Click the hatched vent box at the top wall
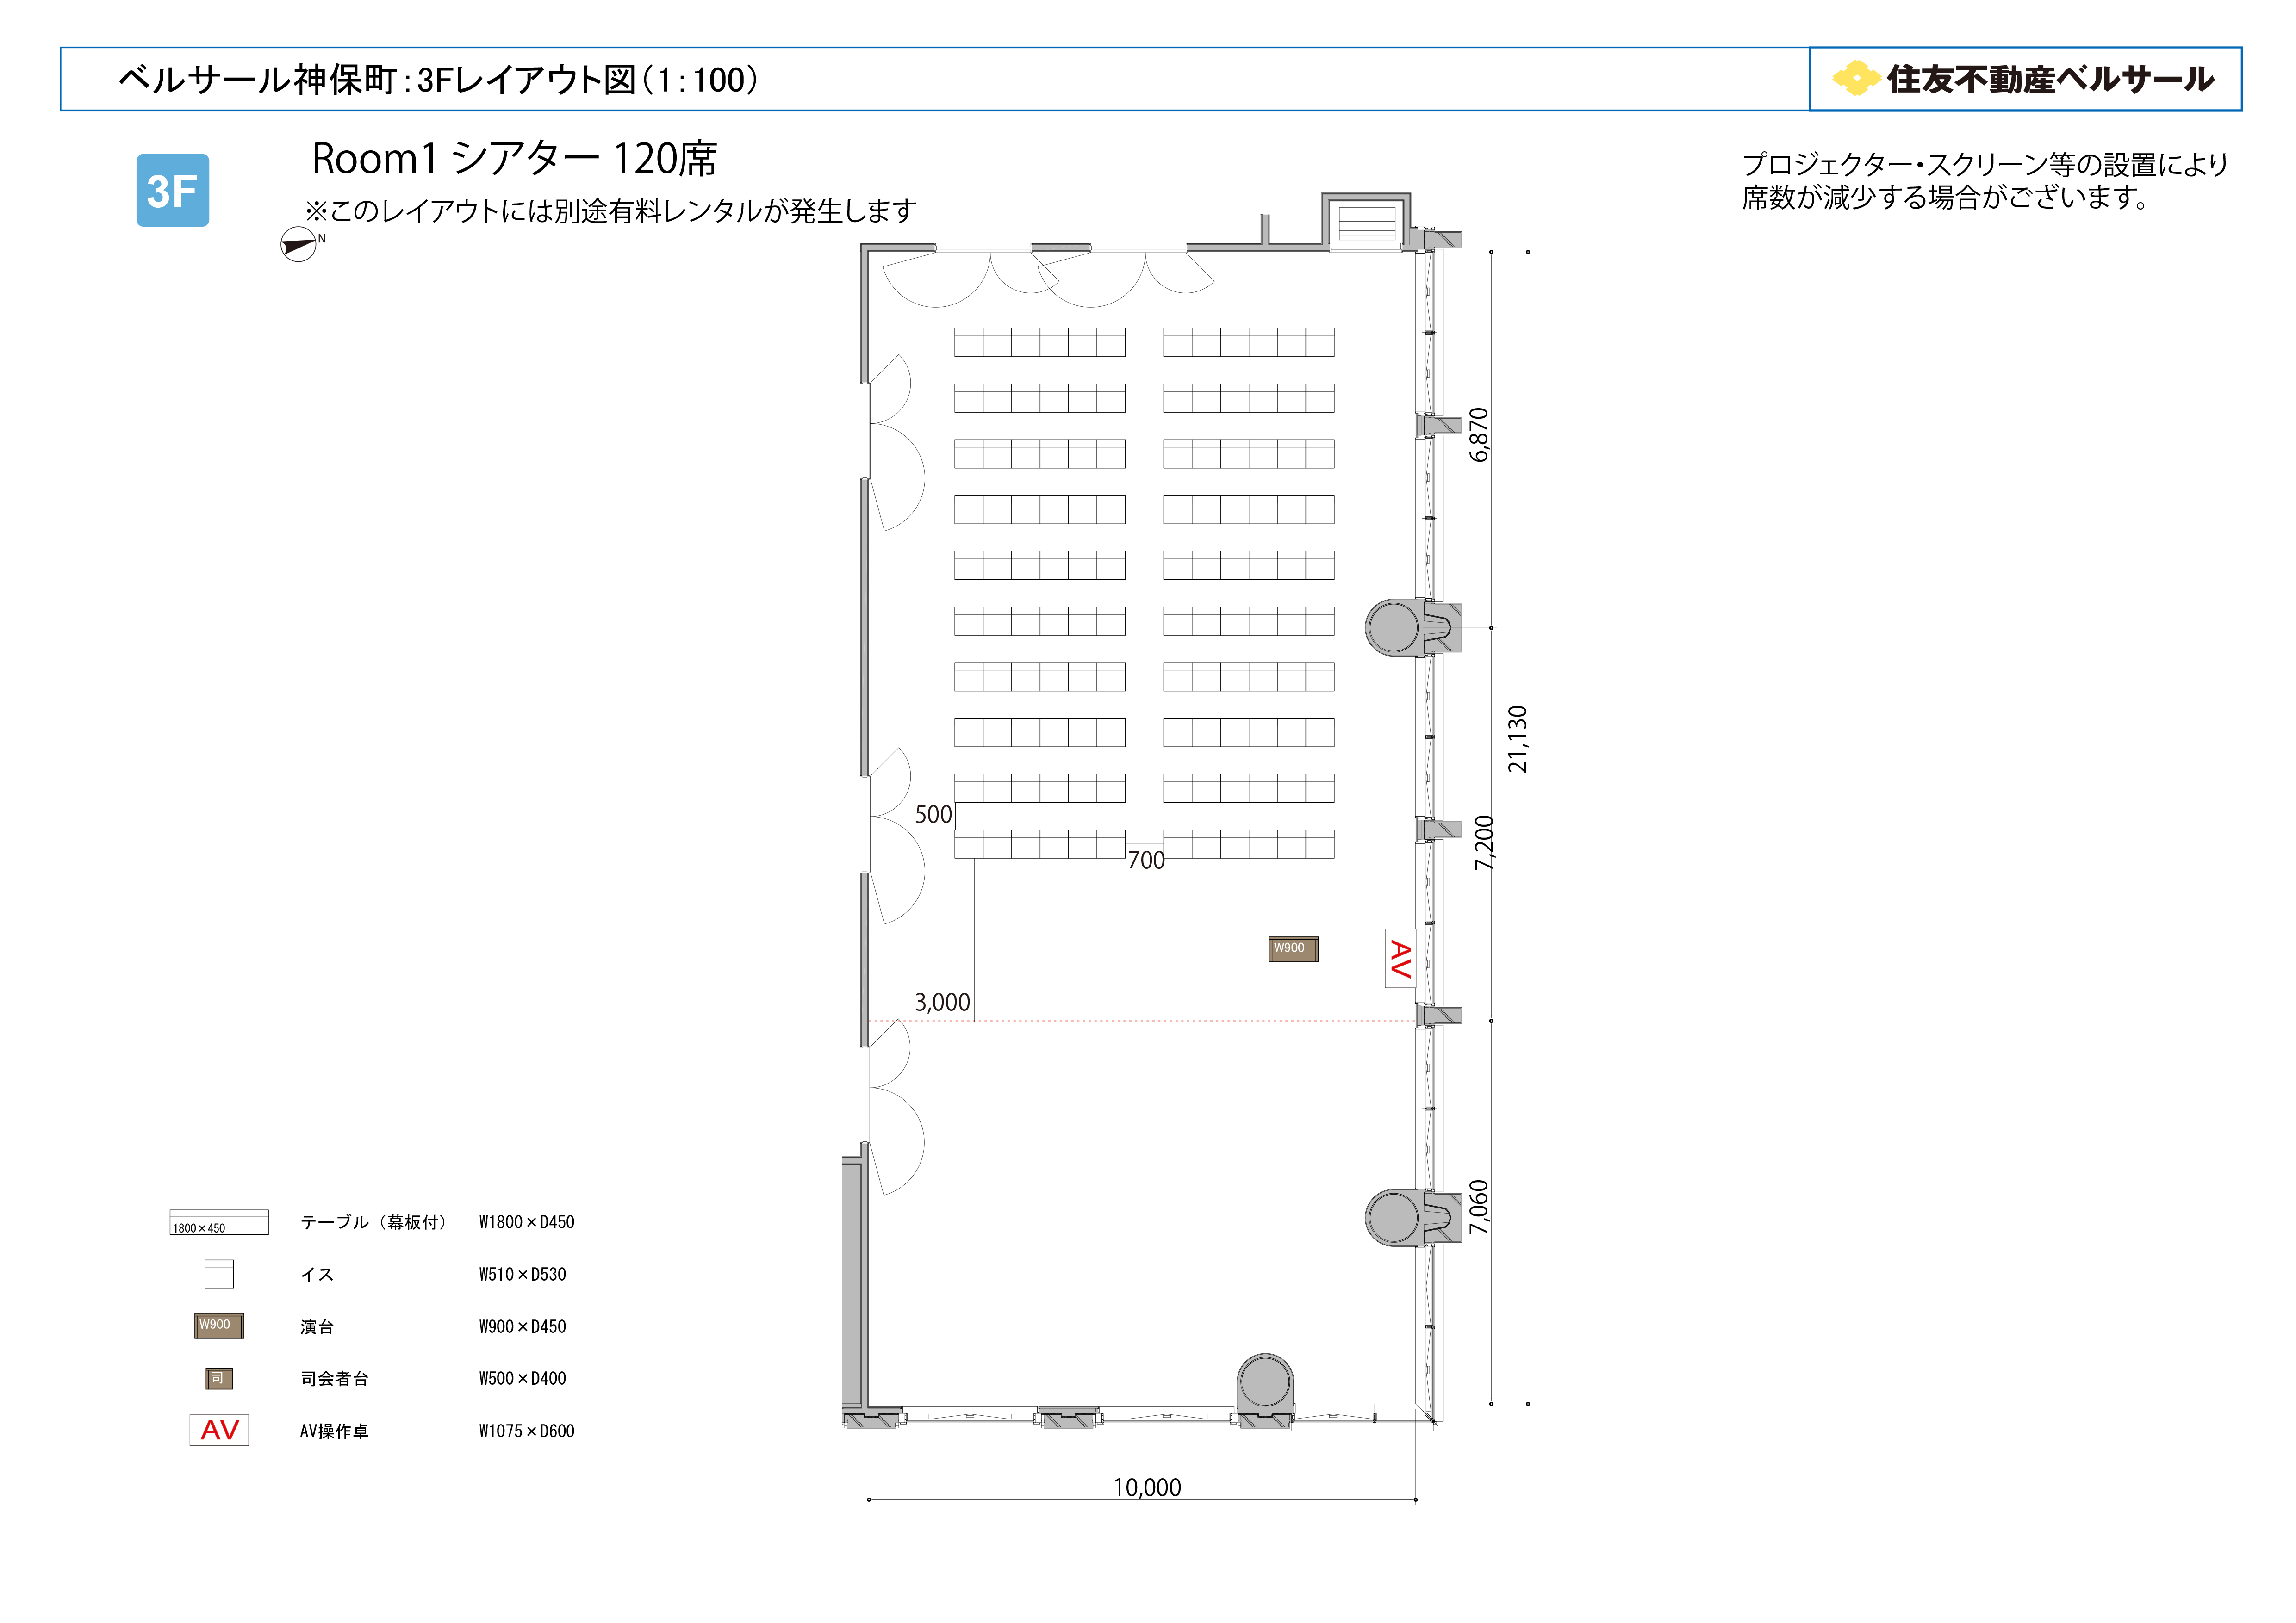The image size is (2296, 1623). tap(1366, 223)
